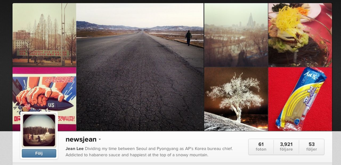Open the cracked empty road photo
The width and height of the screenshot is (341, 165).
click(140, 67)
